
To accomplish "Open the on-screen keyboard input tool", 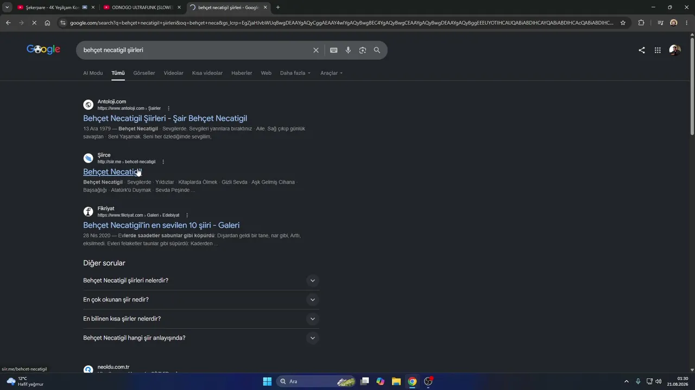I will click(334, 50).
